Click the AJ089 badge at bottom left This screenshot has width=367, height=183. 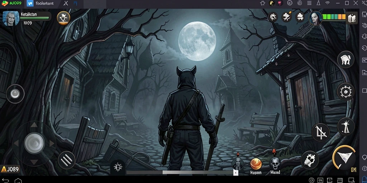[10, 169]
